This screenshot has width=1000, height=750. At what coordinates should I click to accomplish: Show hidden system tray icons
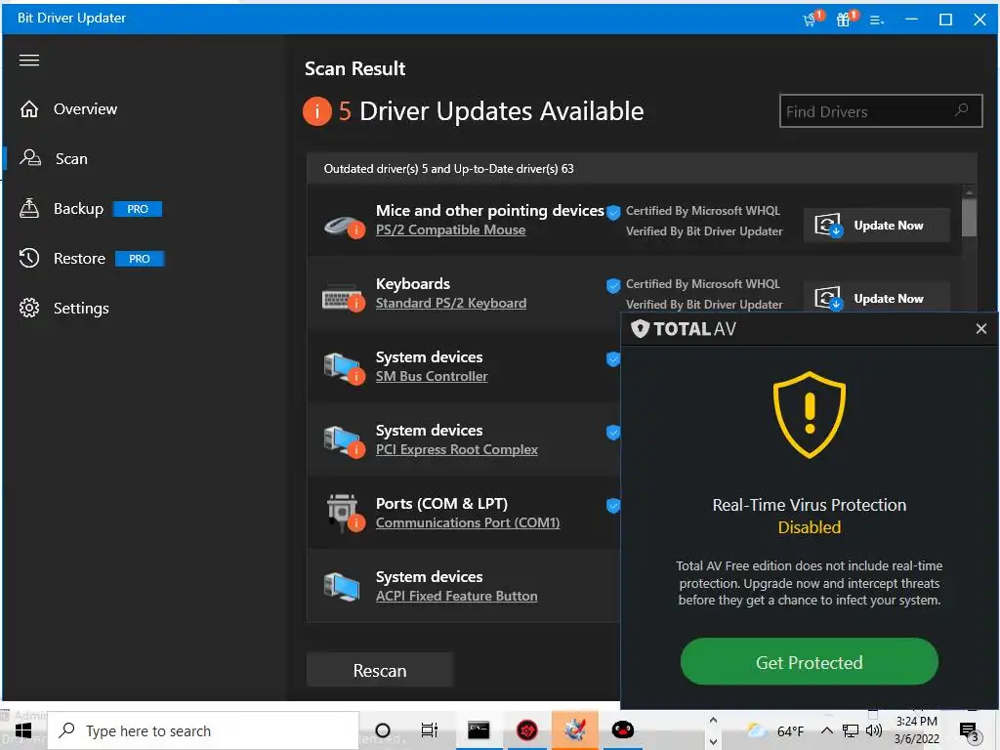pyautogui.click(x=826, y=730)
